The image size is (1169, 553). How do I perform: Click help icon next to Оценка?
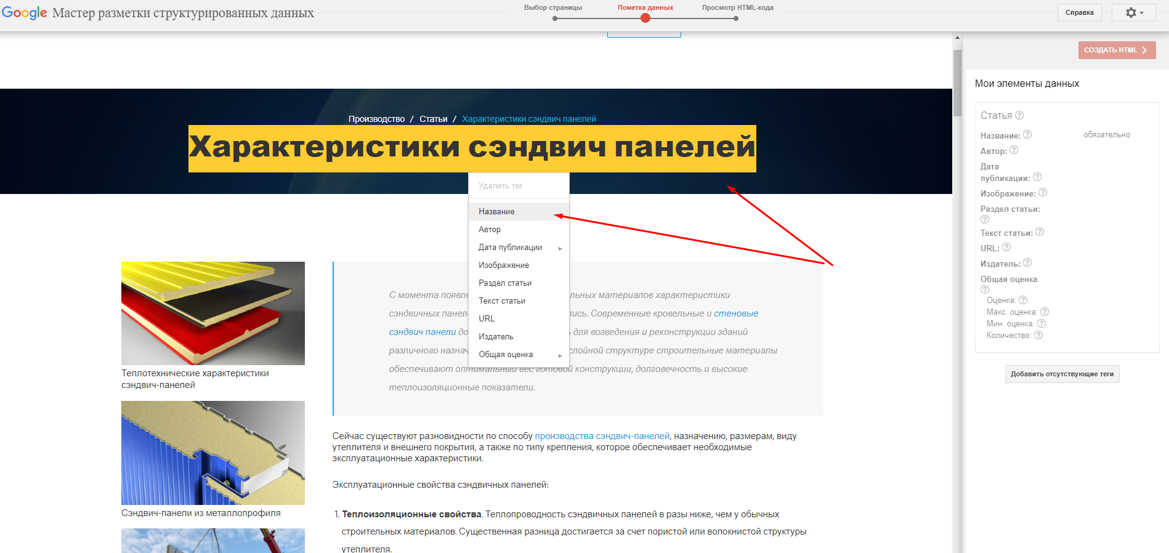(x=1023, y=300)
